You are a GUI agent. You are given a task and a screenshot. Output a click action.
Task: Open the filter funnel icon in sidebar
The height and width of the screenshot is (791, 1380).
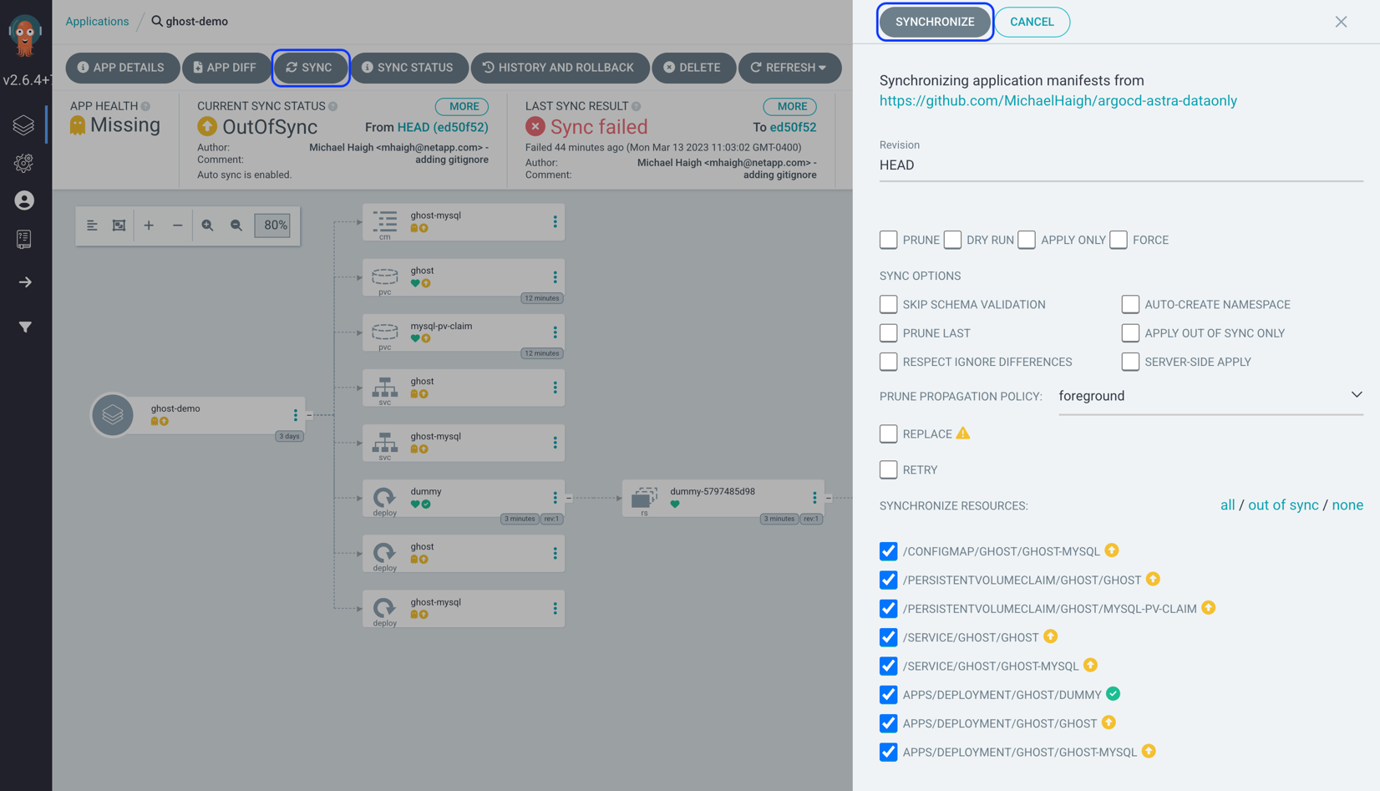point(25,327)
